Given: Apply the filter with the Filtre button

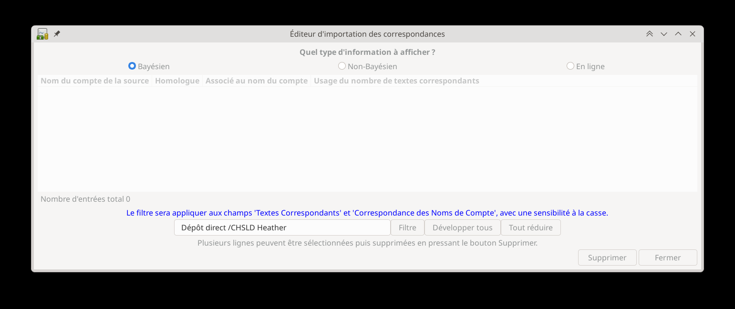Looking at the screenshot, I should pyautogui.click(x=407, y=227).
